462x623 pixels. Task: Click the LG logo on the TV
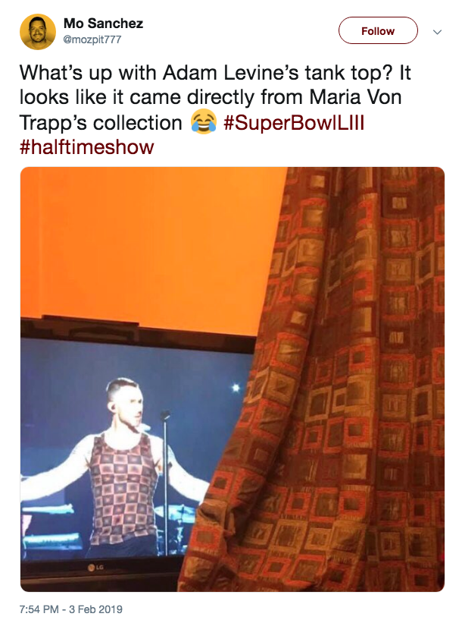pyautogui.click(x=95, y=568)
